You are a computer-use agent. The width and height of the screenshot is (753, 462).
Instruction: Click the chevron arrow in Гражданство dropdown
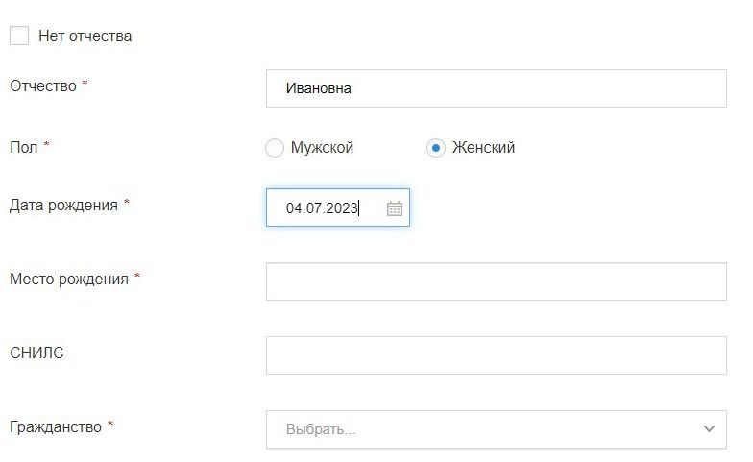coord(709,428)
